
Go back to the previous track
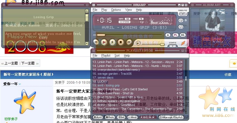coord(96,42)
